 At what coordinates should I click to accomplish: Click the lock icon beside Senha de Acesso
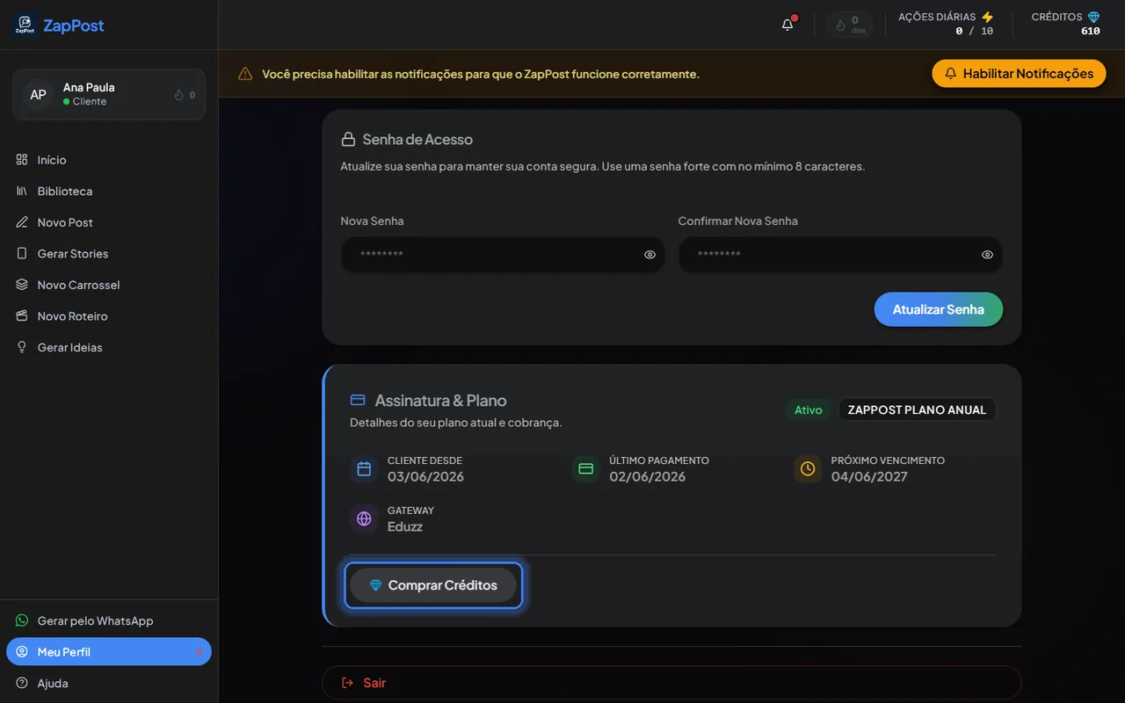[x=348, y=139]
